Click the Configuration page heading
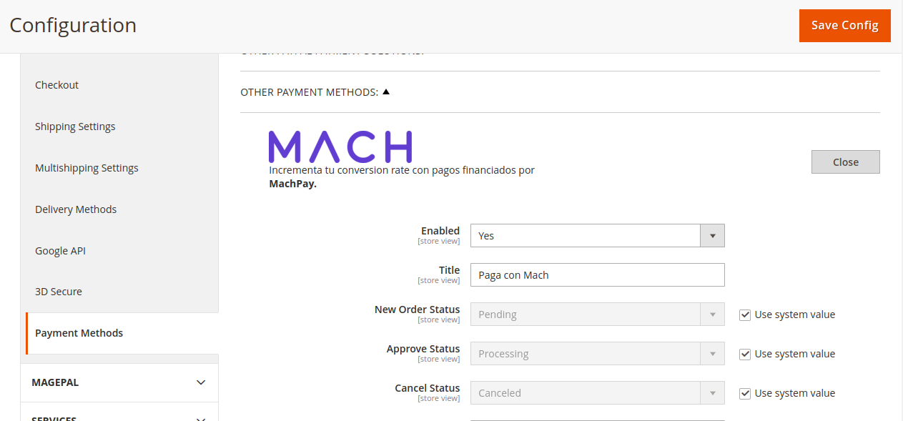 [73, 25]
